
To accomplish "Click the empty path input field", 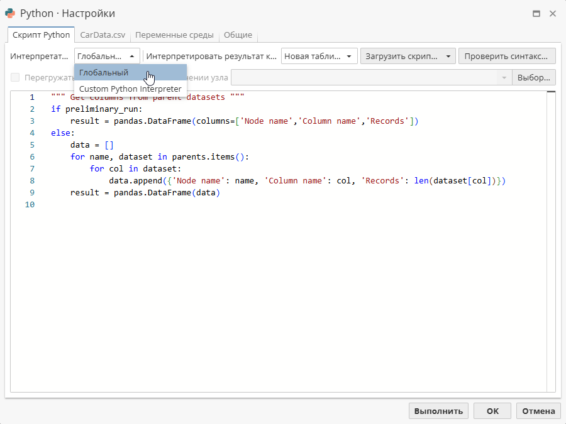I will [x=364, y=77].
